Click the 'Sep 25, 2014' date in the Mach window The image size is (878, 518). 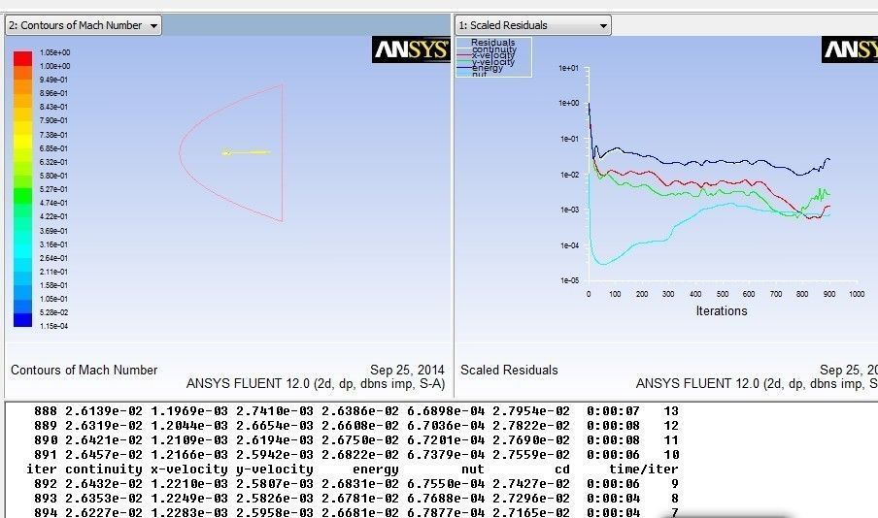tap(407, 370)
